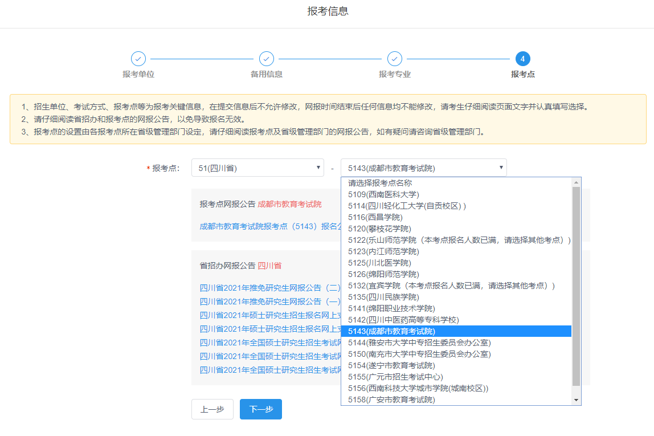Image resolution: width=654 pixels, height=436 pixels.
Task: Select 请选择报考点名称 placeholder option
Action: tap(456, 183)
